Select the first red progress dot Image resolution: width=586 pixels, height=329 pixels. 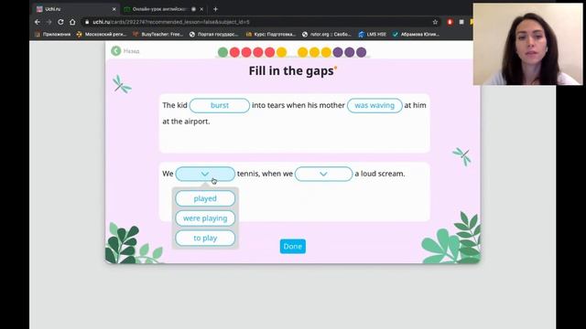click(x=234, y=52)
